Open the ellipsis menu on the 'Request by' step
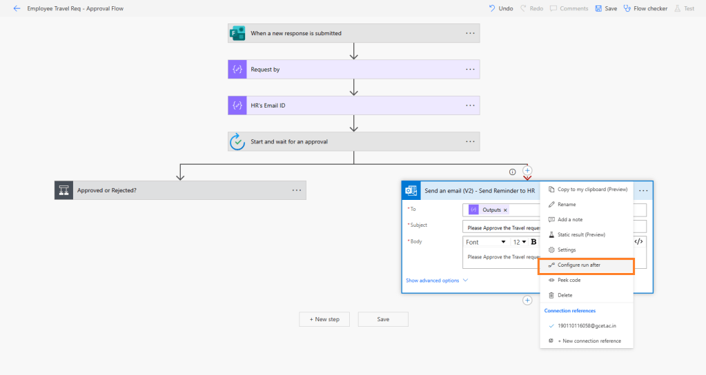Screen dimensions: 706x375 [x=470, y=69]
